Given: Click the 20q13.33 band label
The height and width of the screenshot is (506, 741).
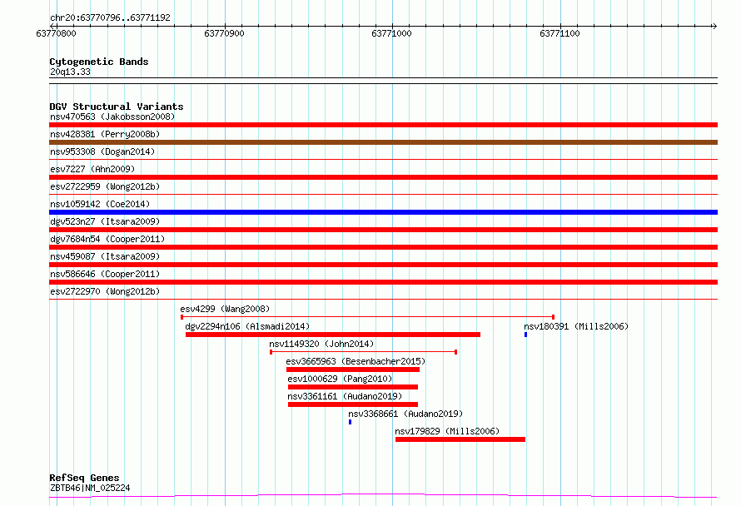Looking at the screenshot, I should click(x=70, y=72).
